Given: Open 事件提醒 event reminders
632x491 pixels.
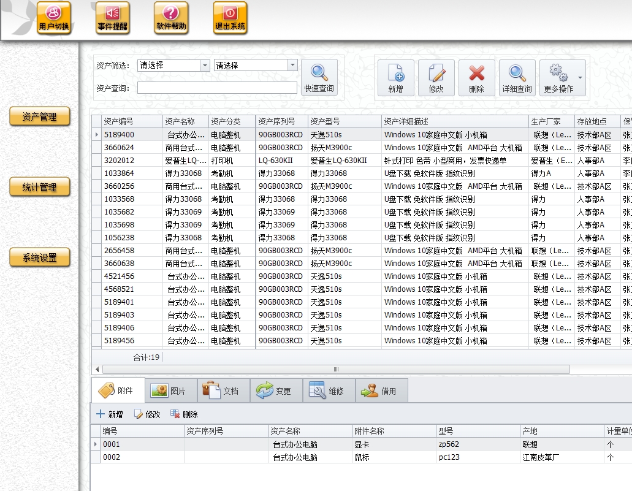Looking at the screenshot, I should point(113,17).
